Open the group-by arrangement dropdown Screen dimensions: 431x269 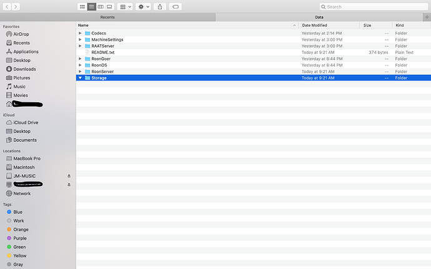126,7
